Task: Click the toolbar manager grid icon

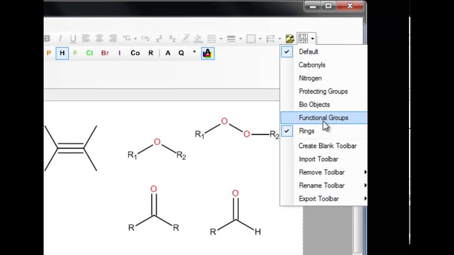Action: coord(303,38)
